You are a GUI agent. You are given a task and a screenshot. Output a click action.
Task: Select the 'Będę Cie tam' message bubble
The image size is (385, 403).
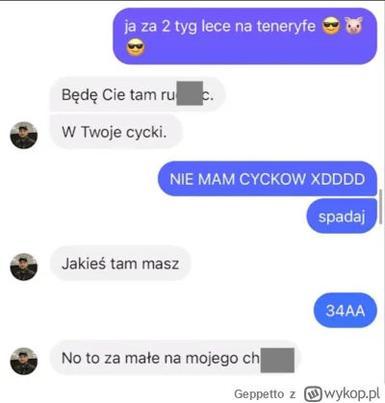click(x=138, y=94)
